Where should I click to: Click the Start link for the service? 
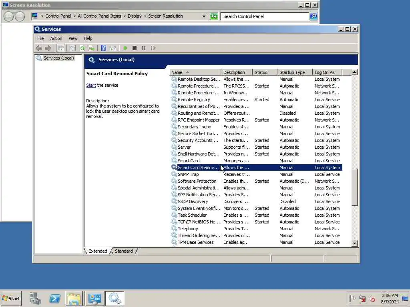(91, 85)
